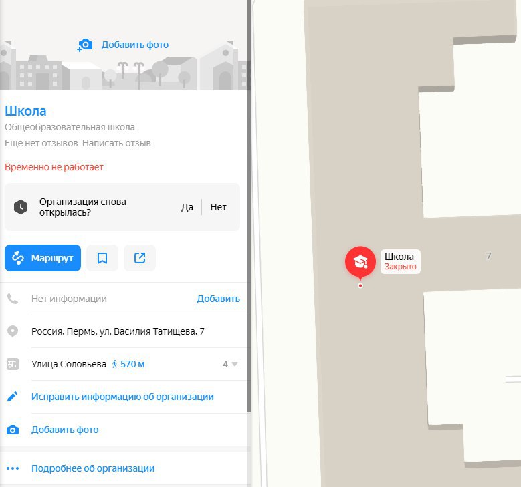This screenshot has width=521, height=487.
Task: Click the pencil edit icon
Action: (13, 397)
